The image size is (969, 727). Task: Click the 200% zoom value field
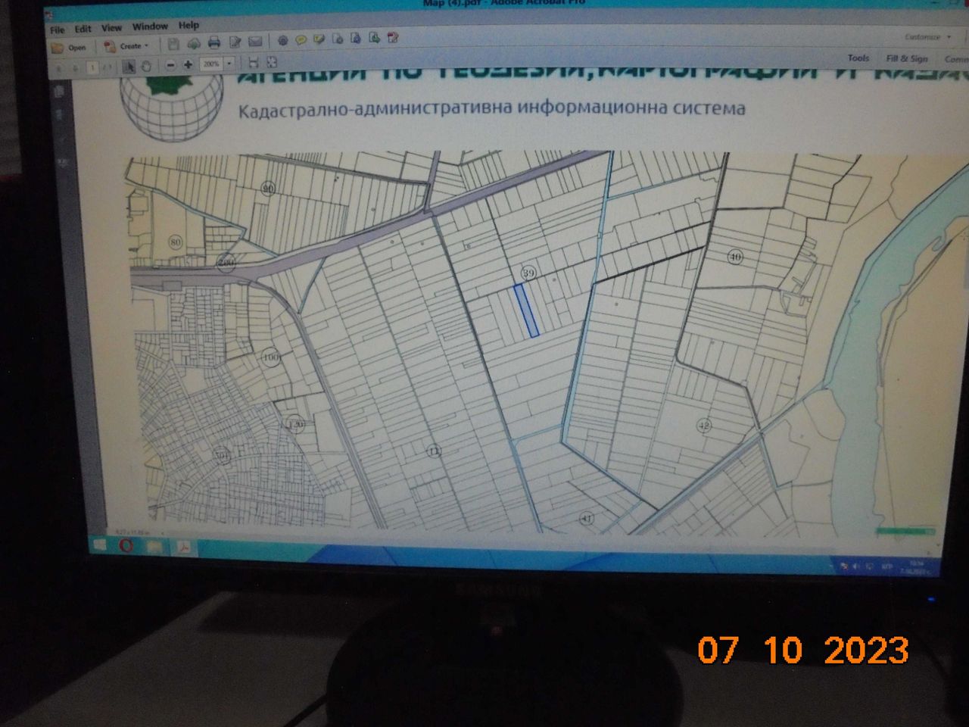tap(210, 64)
